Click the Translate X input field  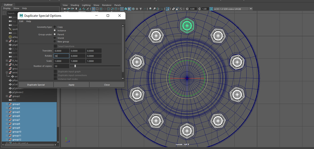coord(61,51)
